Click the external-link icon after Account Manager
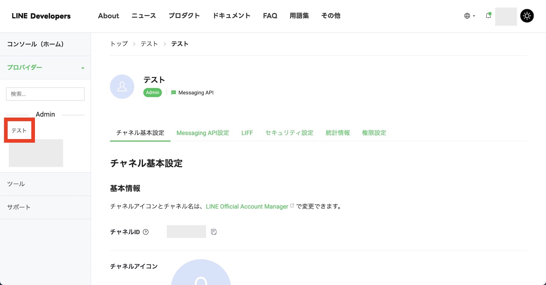Image resolution: width=546 pixels, height=285 pixels. pyautogui.click(x=292, y=206)
